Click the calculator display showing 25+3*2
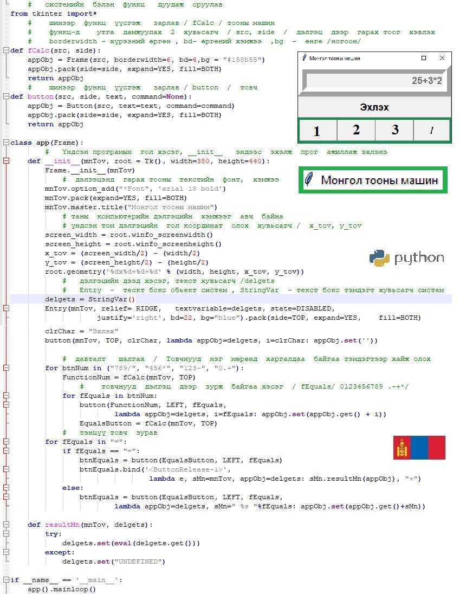 374,81
